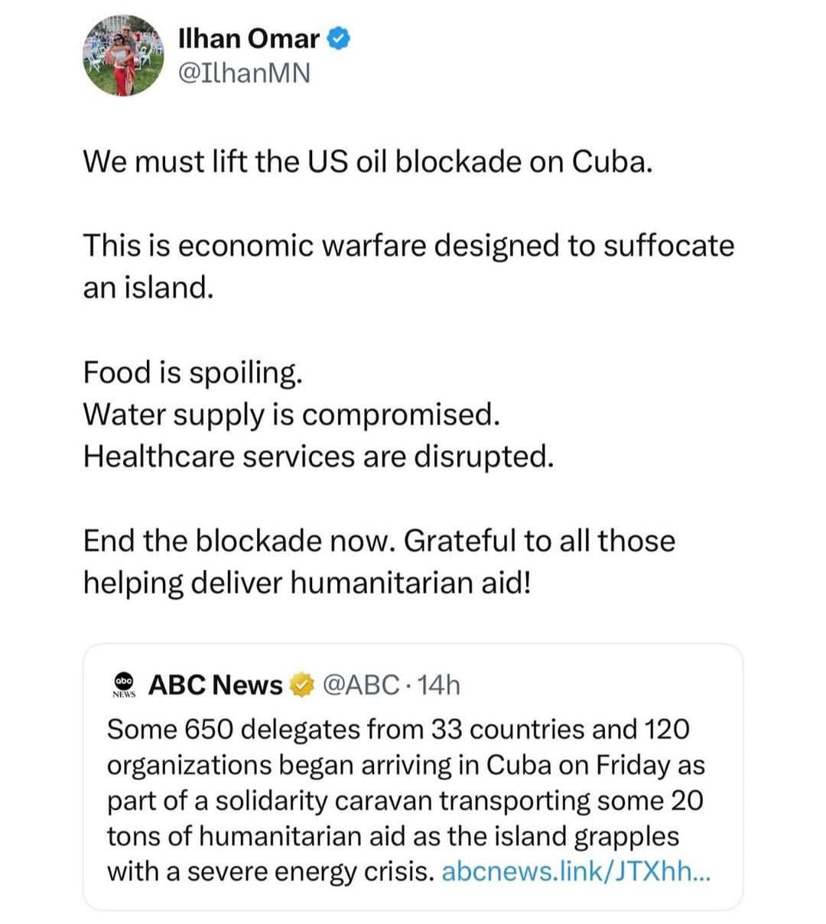Click the line 'We must lift the US oil blockade'
The height and width of the screenshot is (924, 826).
tap(367, 161)
